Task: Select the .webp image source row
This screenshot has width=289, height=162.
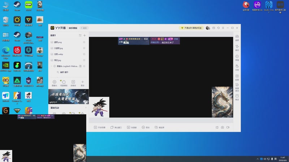Action: pyautogui.click(x=68, y=54)
